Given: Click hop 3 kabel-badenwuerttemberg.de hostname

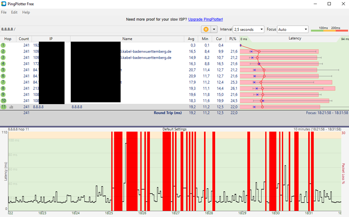Looking at the screenshot, I should (146, 58).
